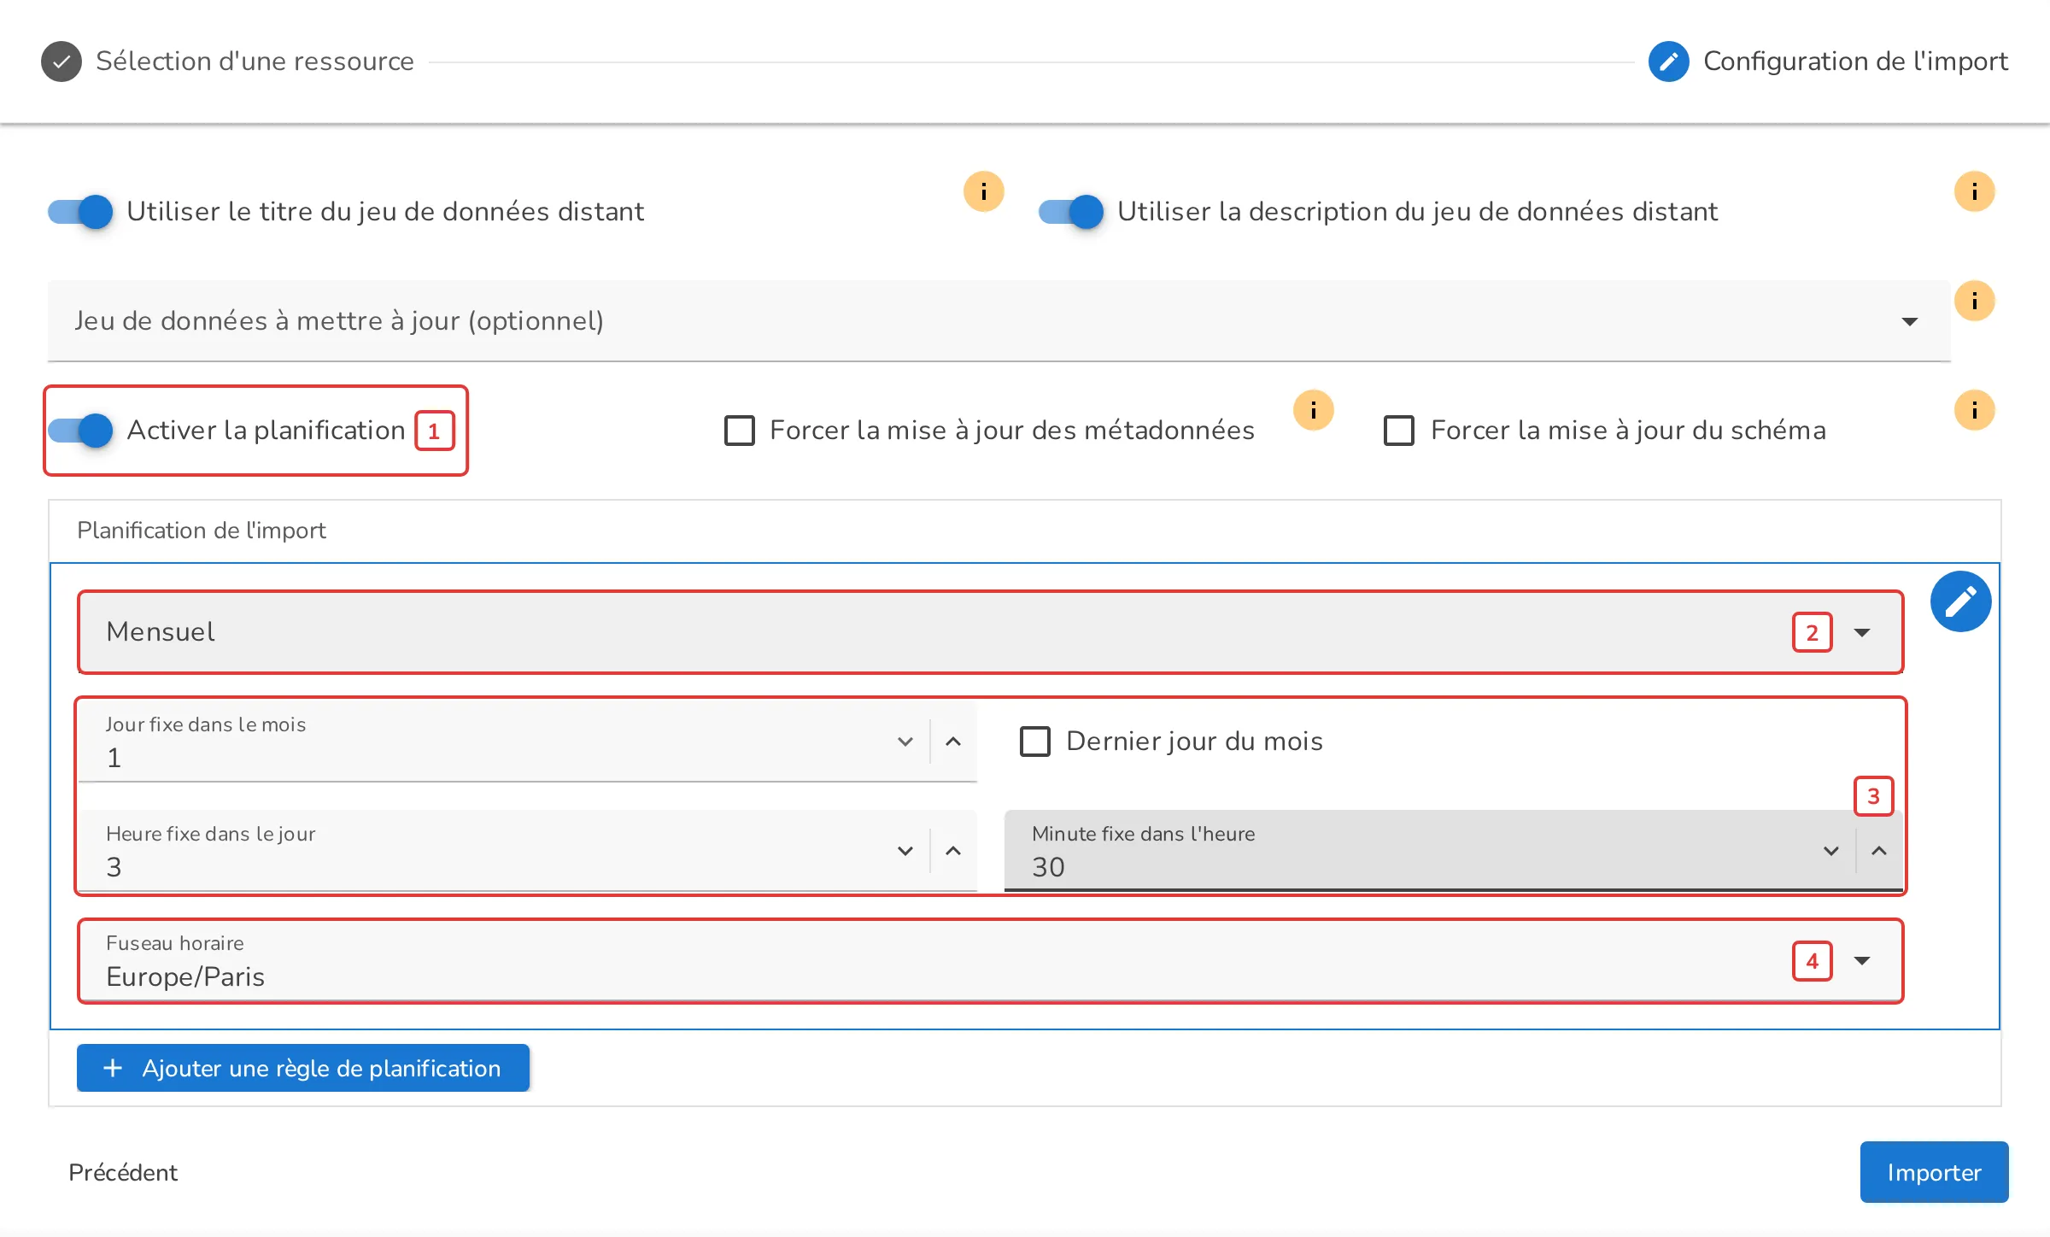Click Ajouter une règle de planification
The width and height of the screenshot is (2050, 1237).
303,1068
